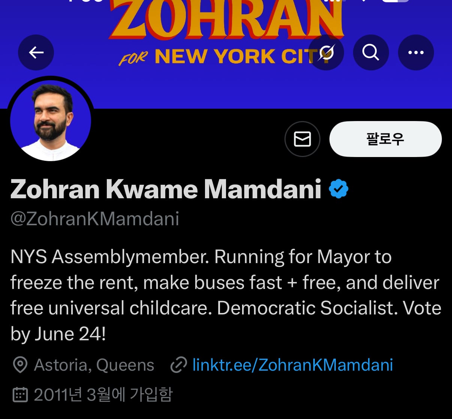This screenshot has height=419, width=452.
Task: Open Grok from the slashed-circle icon
Action: [326, 52]
